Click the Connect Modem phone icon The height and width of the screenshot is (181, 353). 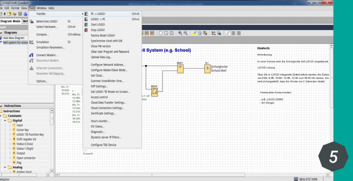click(31, 55)
